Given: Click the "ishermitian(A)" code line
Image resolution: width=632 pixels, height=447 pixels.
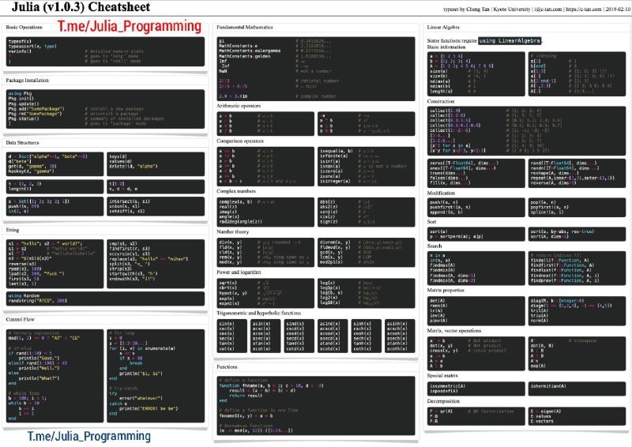Looking at the screenshot, I should [x=548, y=386].
